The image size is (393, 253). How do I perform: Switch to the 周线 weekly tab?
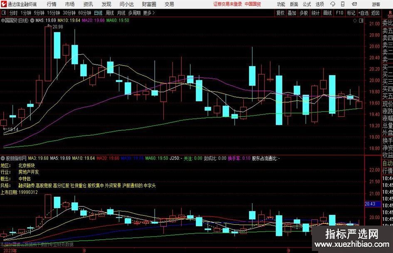click(110, 13)
